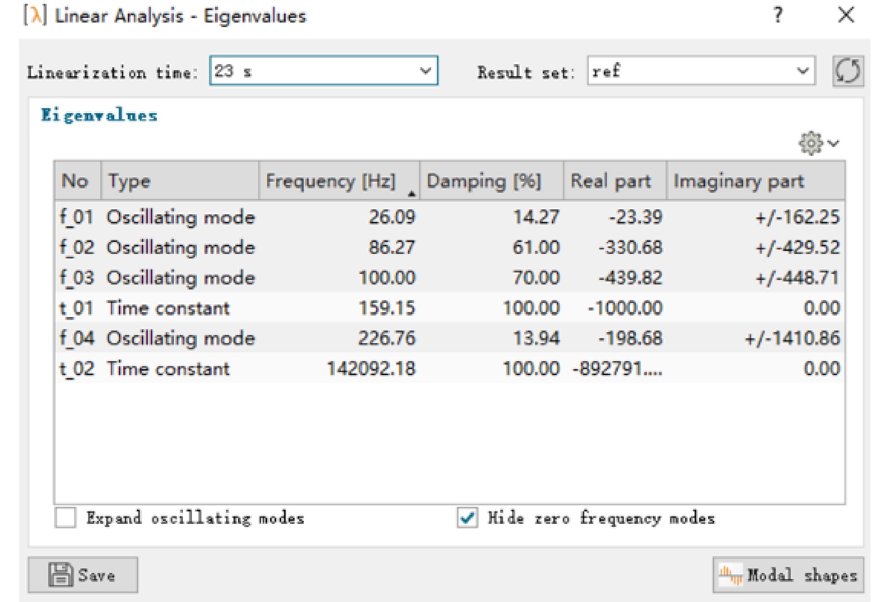Screen dimensions: 888x602
Task: Select row f_04 in the table
Action: [x=450, y=338]
